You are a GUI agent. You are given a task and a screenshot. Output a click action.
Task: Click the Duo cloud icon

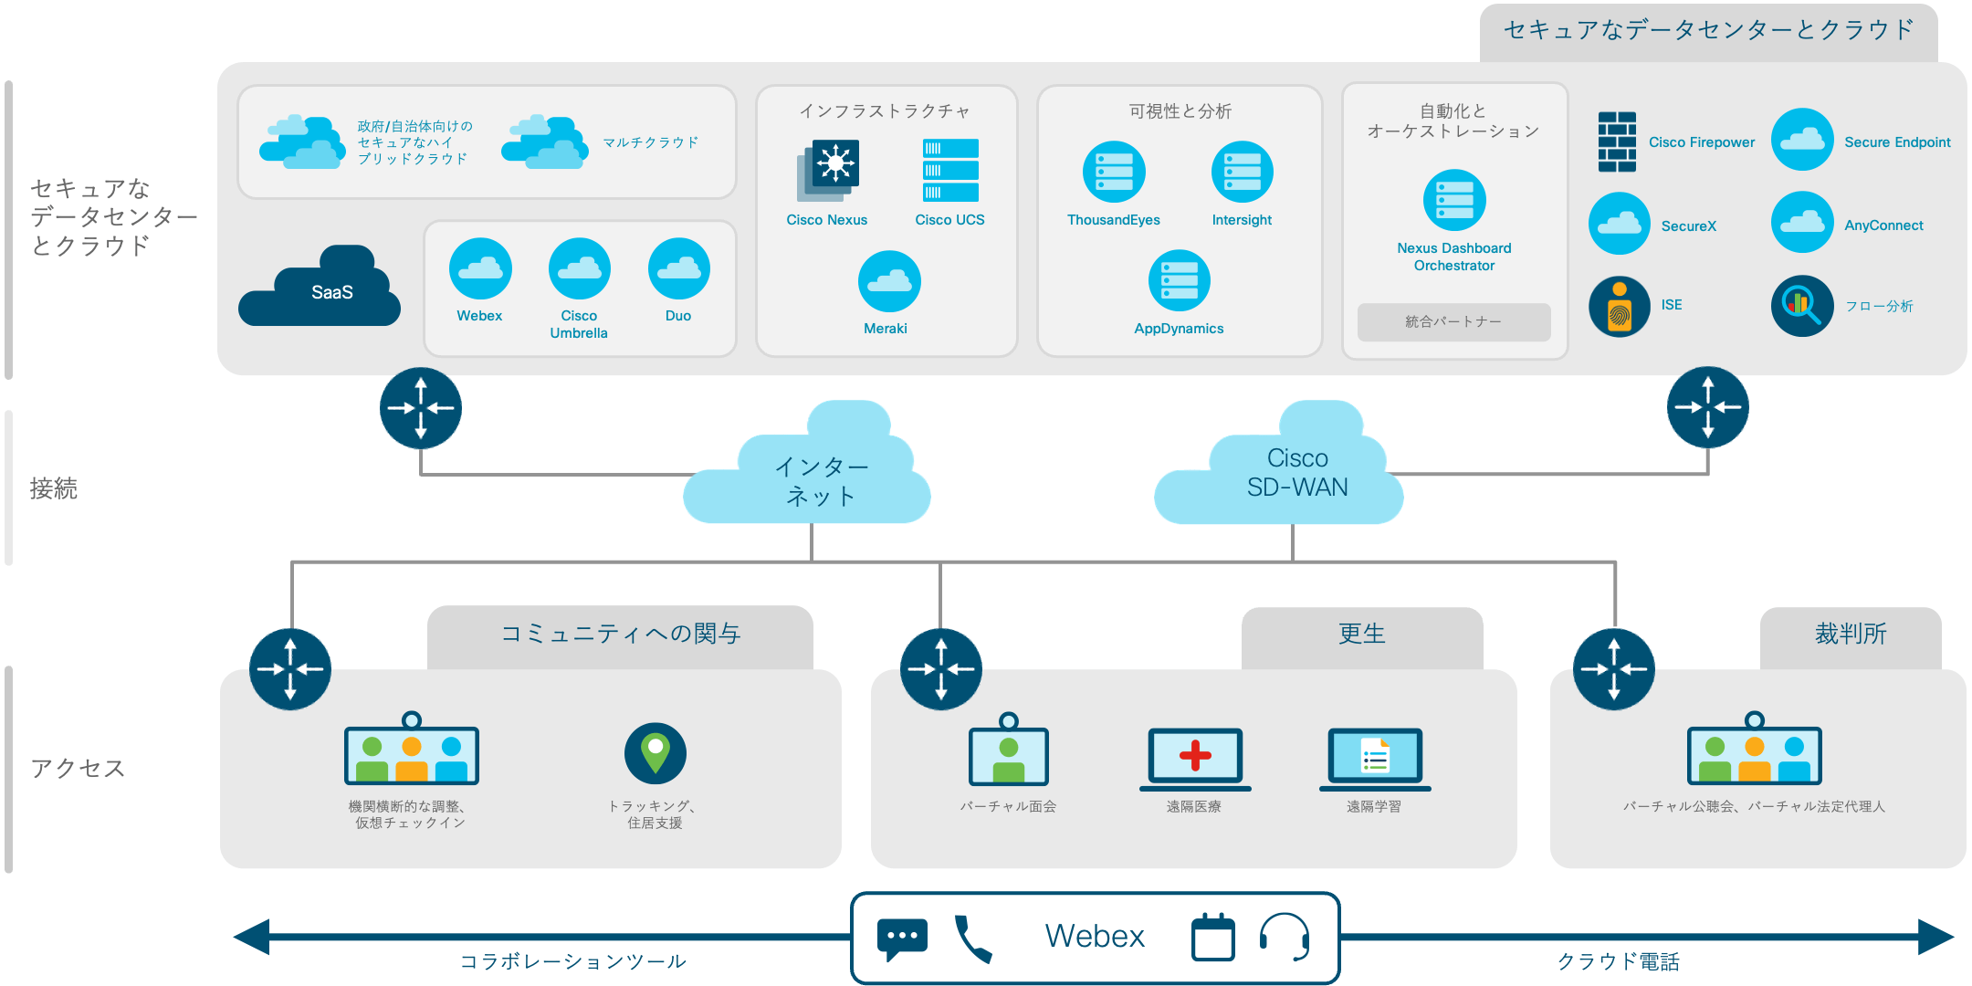[x=679, y=268]
